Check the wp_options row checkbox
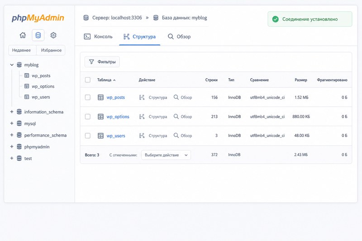This screenshot has height=241, width=362. [88, 117]
